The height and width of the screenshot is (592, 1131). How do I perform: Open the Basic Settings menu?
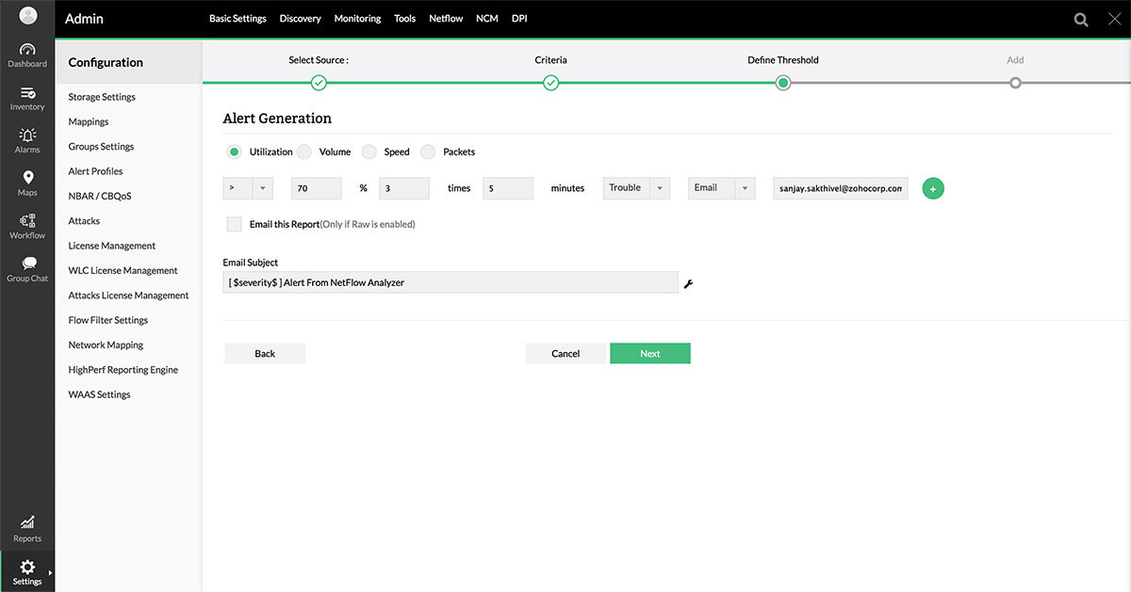coord(238,19)
